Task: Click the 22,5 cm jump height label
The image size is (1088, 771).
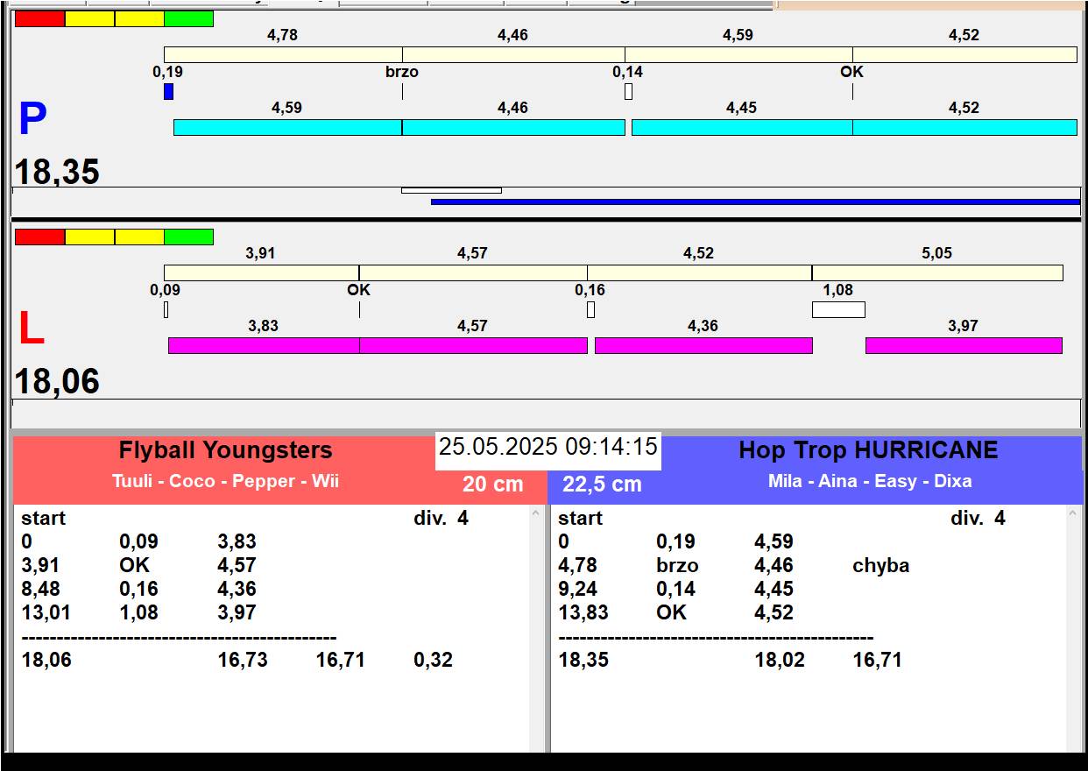Action: tap(602, 484)
